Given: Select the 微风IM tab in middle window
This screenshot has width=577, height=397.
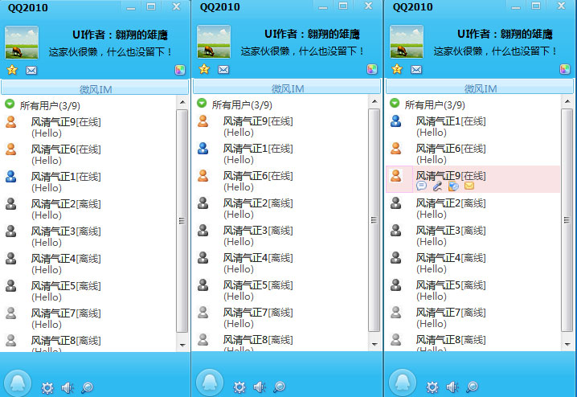Looking at the screenshot, I should pyautogui.click(x=287, y=88).
